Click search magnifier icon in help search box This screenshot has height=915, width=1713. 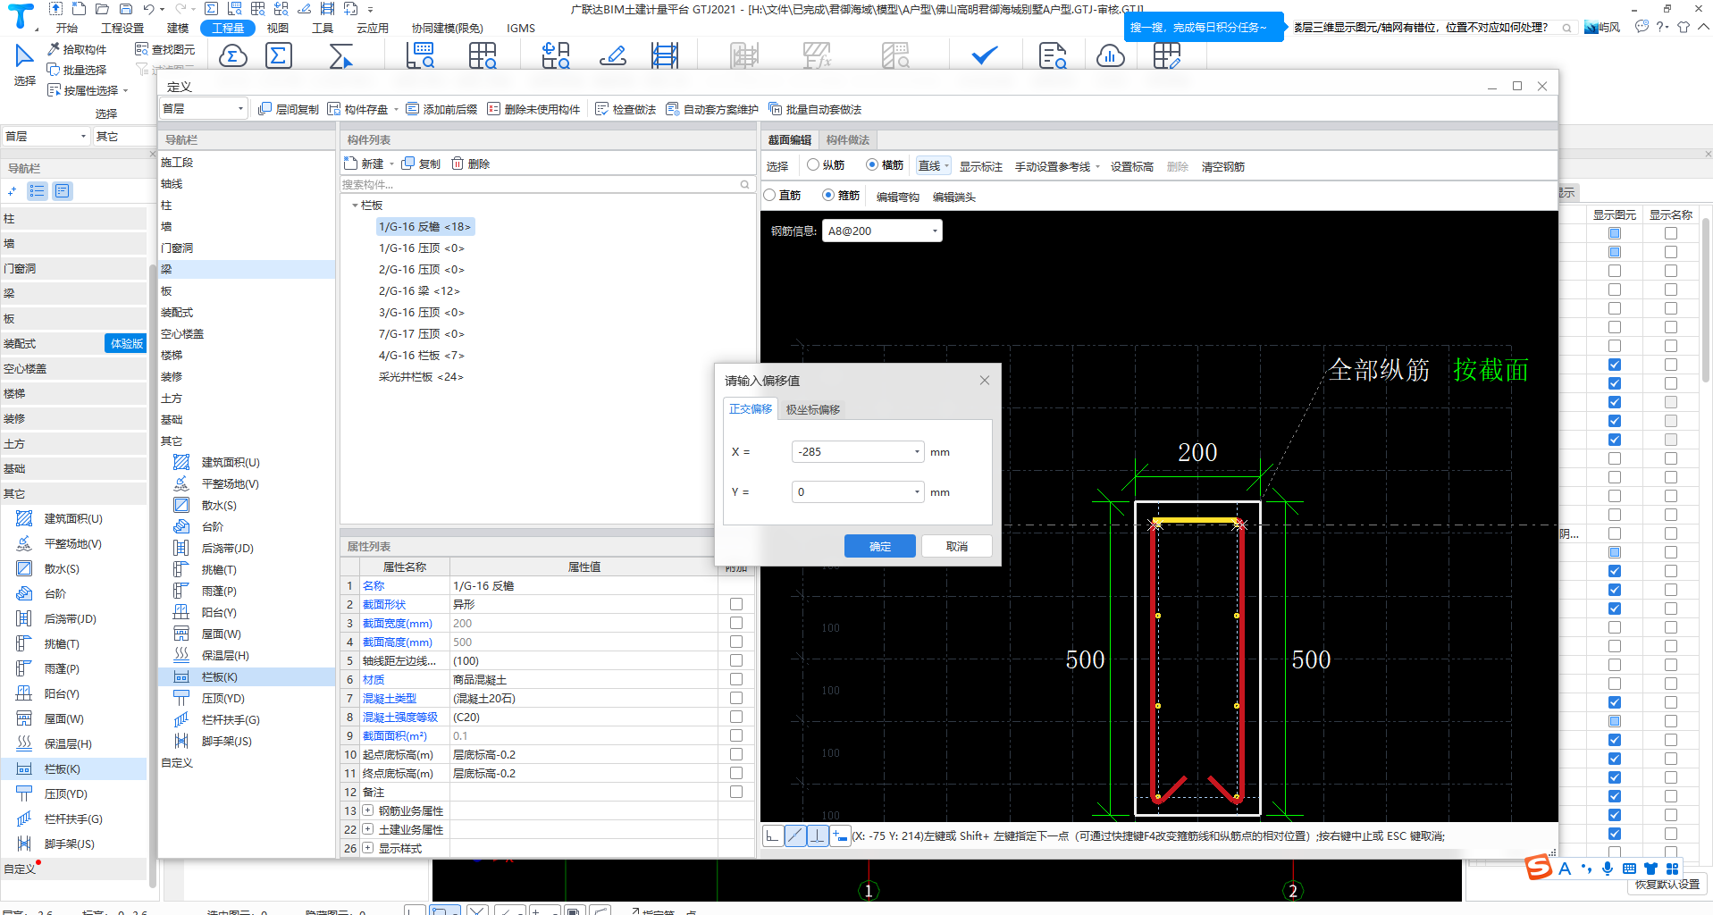[x=1566, y=28]
